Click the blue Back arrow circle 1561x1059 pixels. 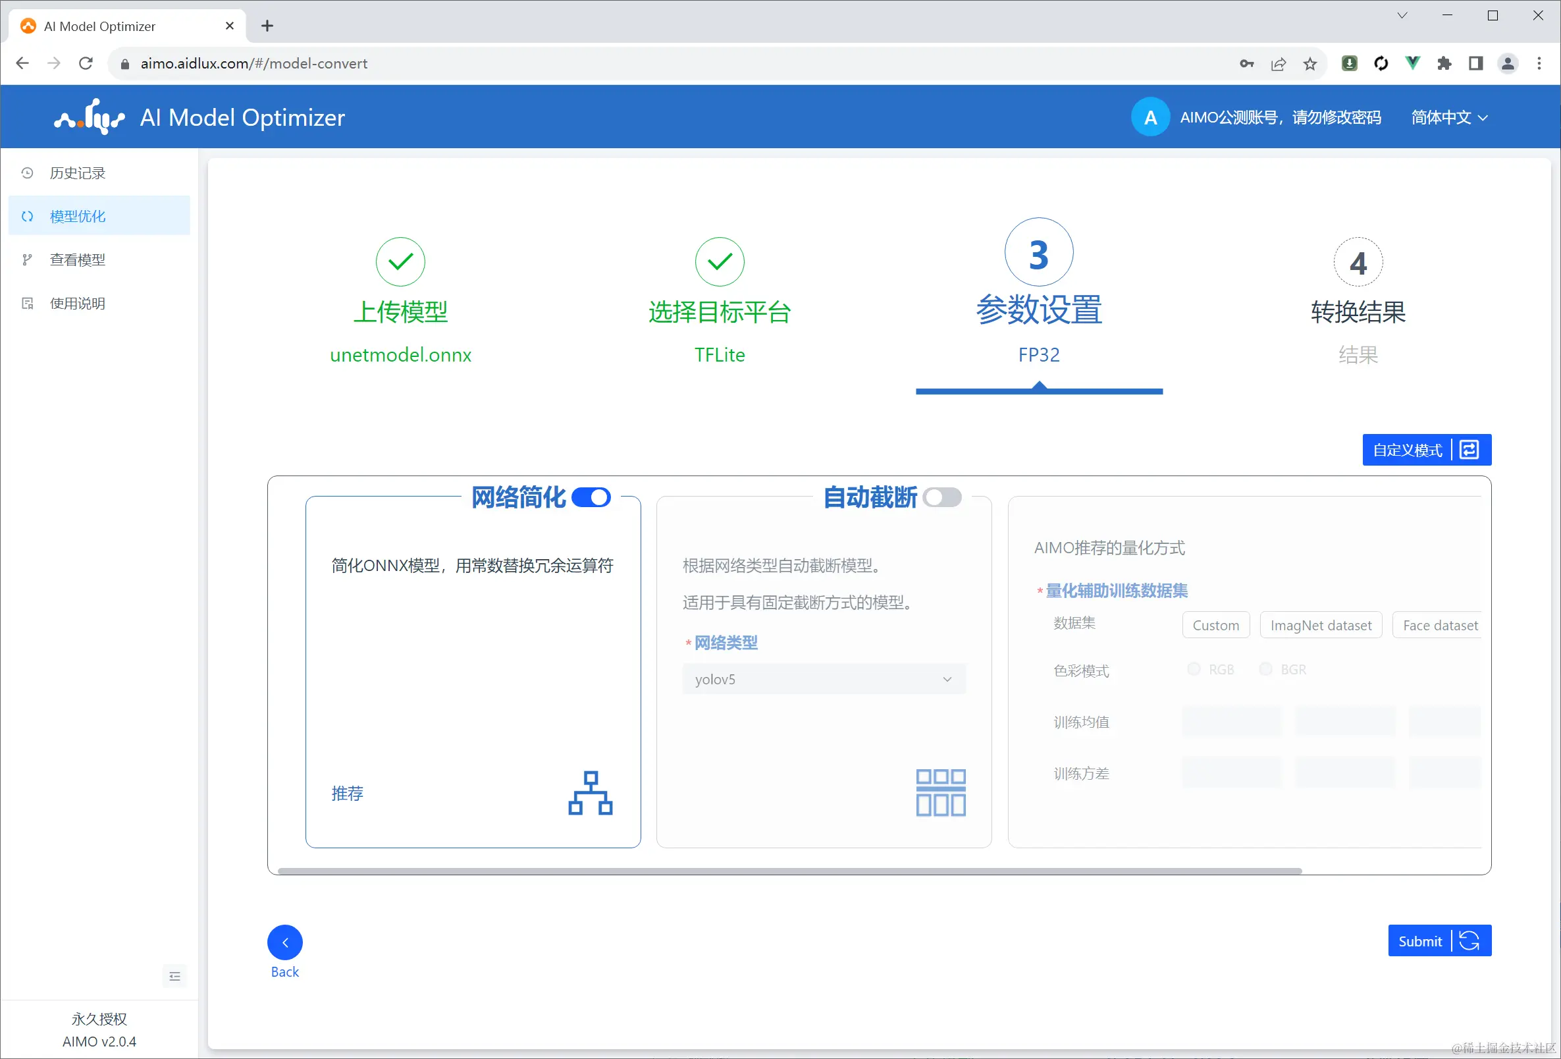point(285,942)
